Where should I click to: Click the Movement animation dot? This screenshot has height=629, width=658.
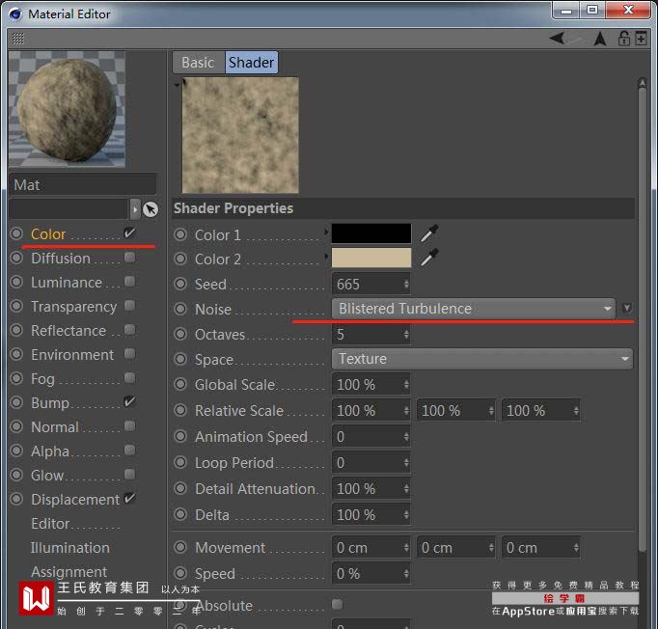pyautogui.click(x=180, y=547)
